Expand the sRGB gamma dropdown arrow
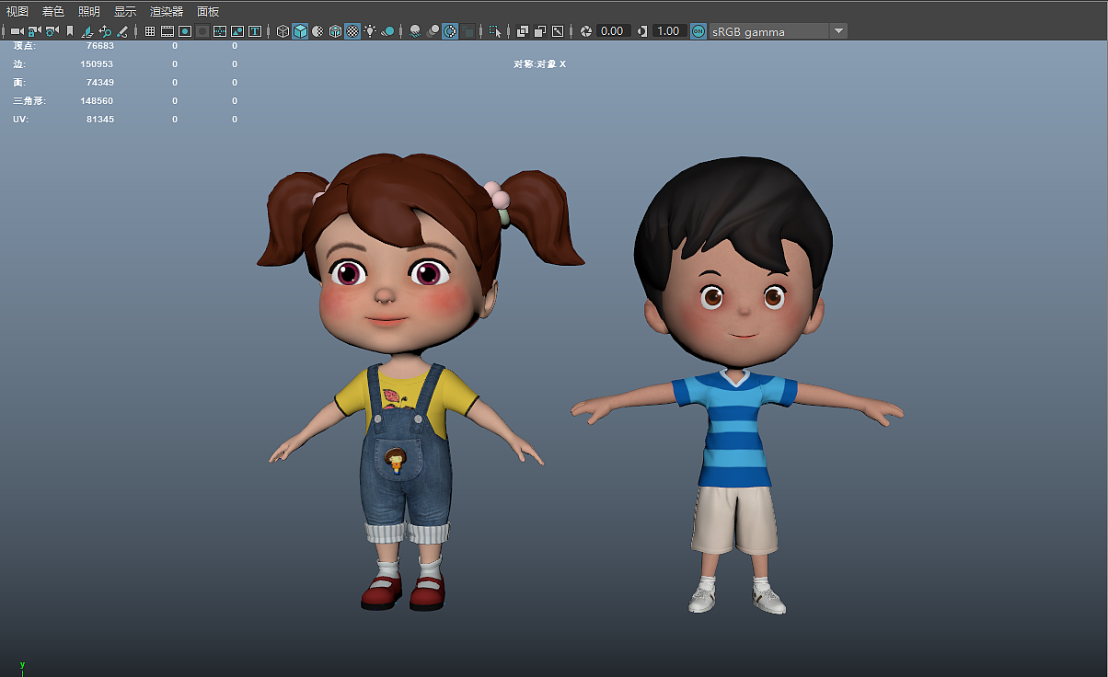 point(837,31)
